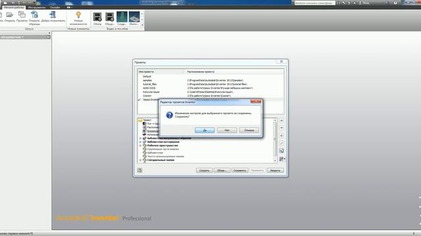421x236 pixels.
Task: Click the Проекты icon in ribbon
Action: pos(22,14)
